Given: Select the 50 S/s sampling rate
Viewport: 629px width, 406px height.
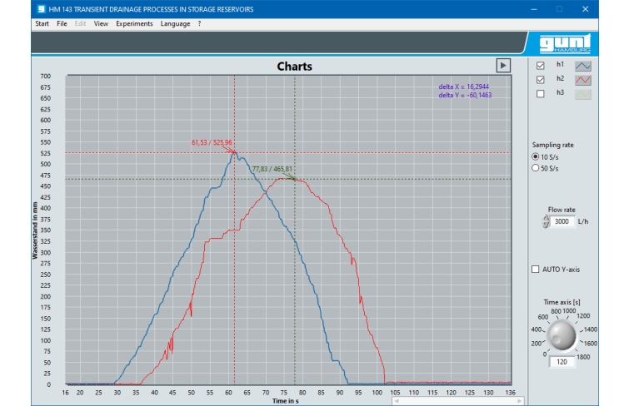Looking at the screenshot, I should tap(535, 168).
